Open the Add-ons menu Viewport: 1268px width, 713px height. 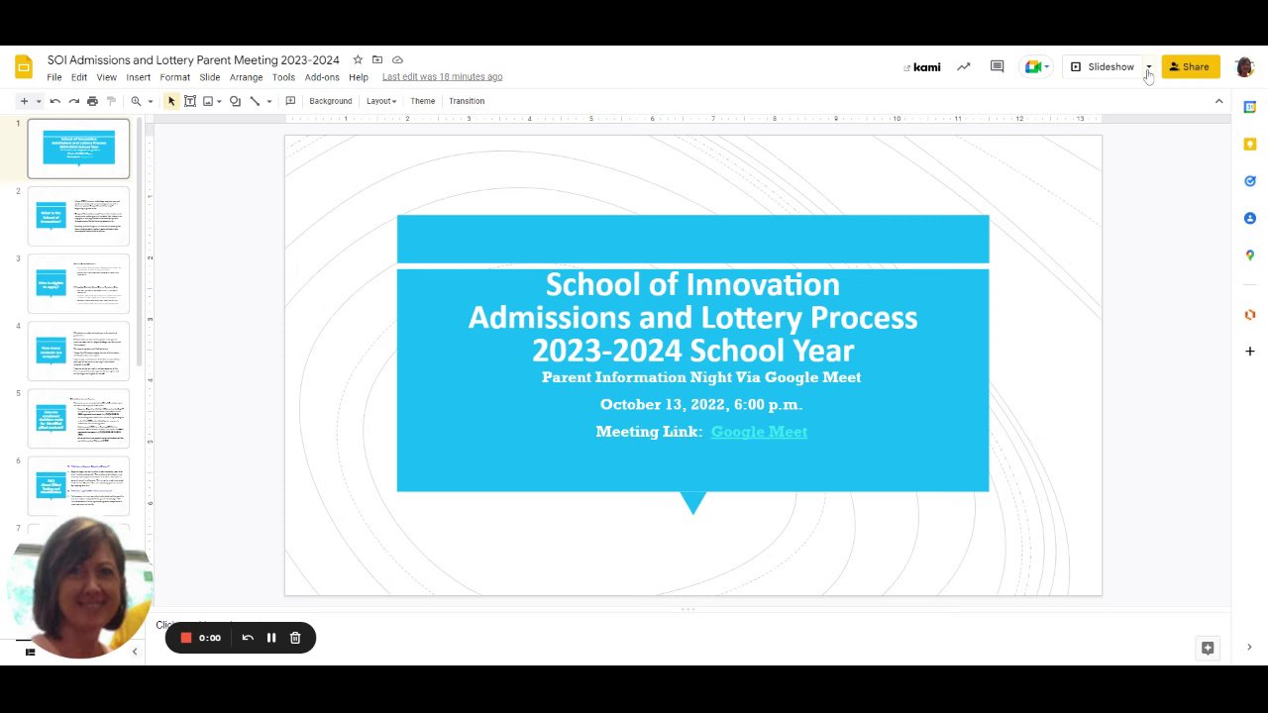click(x=322, y=77)
